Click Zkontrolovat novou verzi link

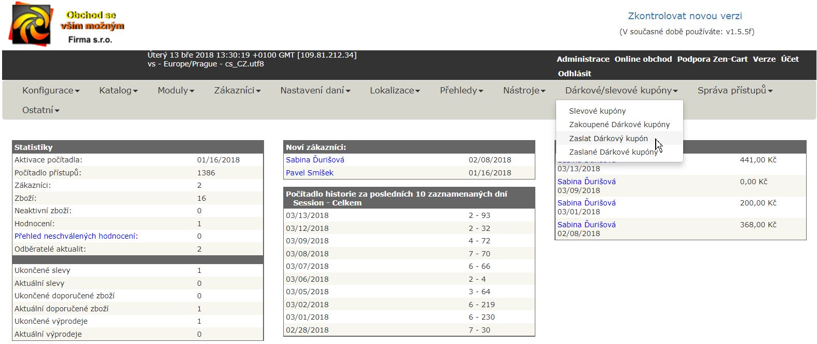click(x=685, y=16)
